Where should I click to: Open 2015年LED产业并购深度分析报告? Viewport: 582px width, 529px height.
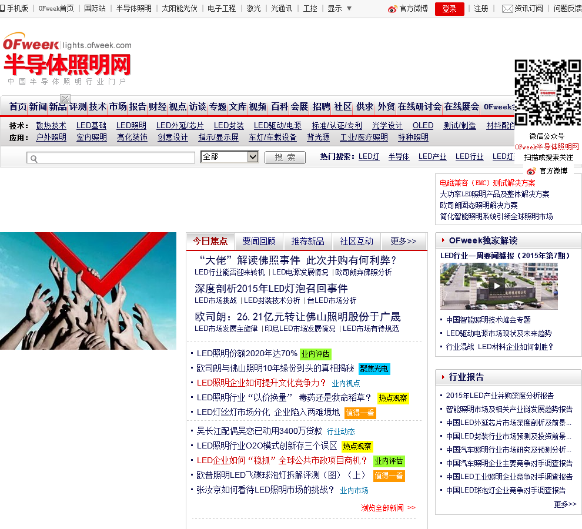point(500,396)
